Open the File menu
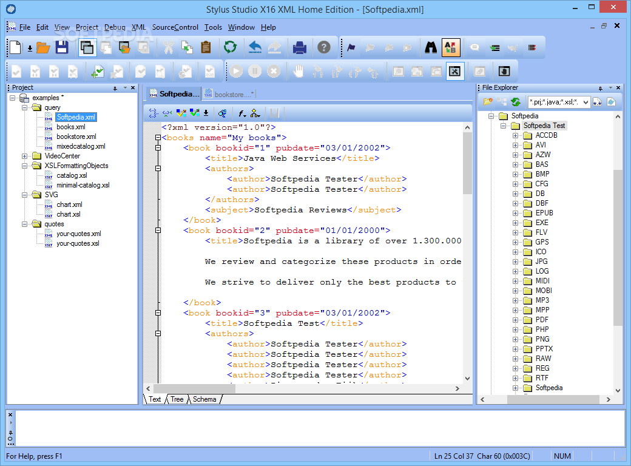Viewport: 631px width, 466px height. point(24,27)
